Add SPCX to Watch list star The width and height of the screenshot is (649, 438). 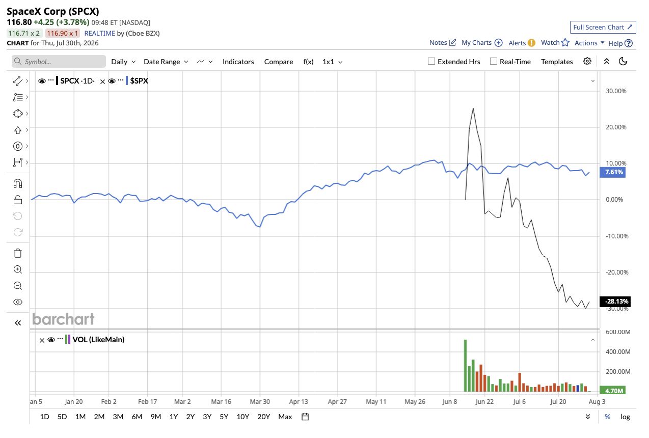(x=565, y=43)
